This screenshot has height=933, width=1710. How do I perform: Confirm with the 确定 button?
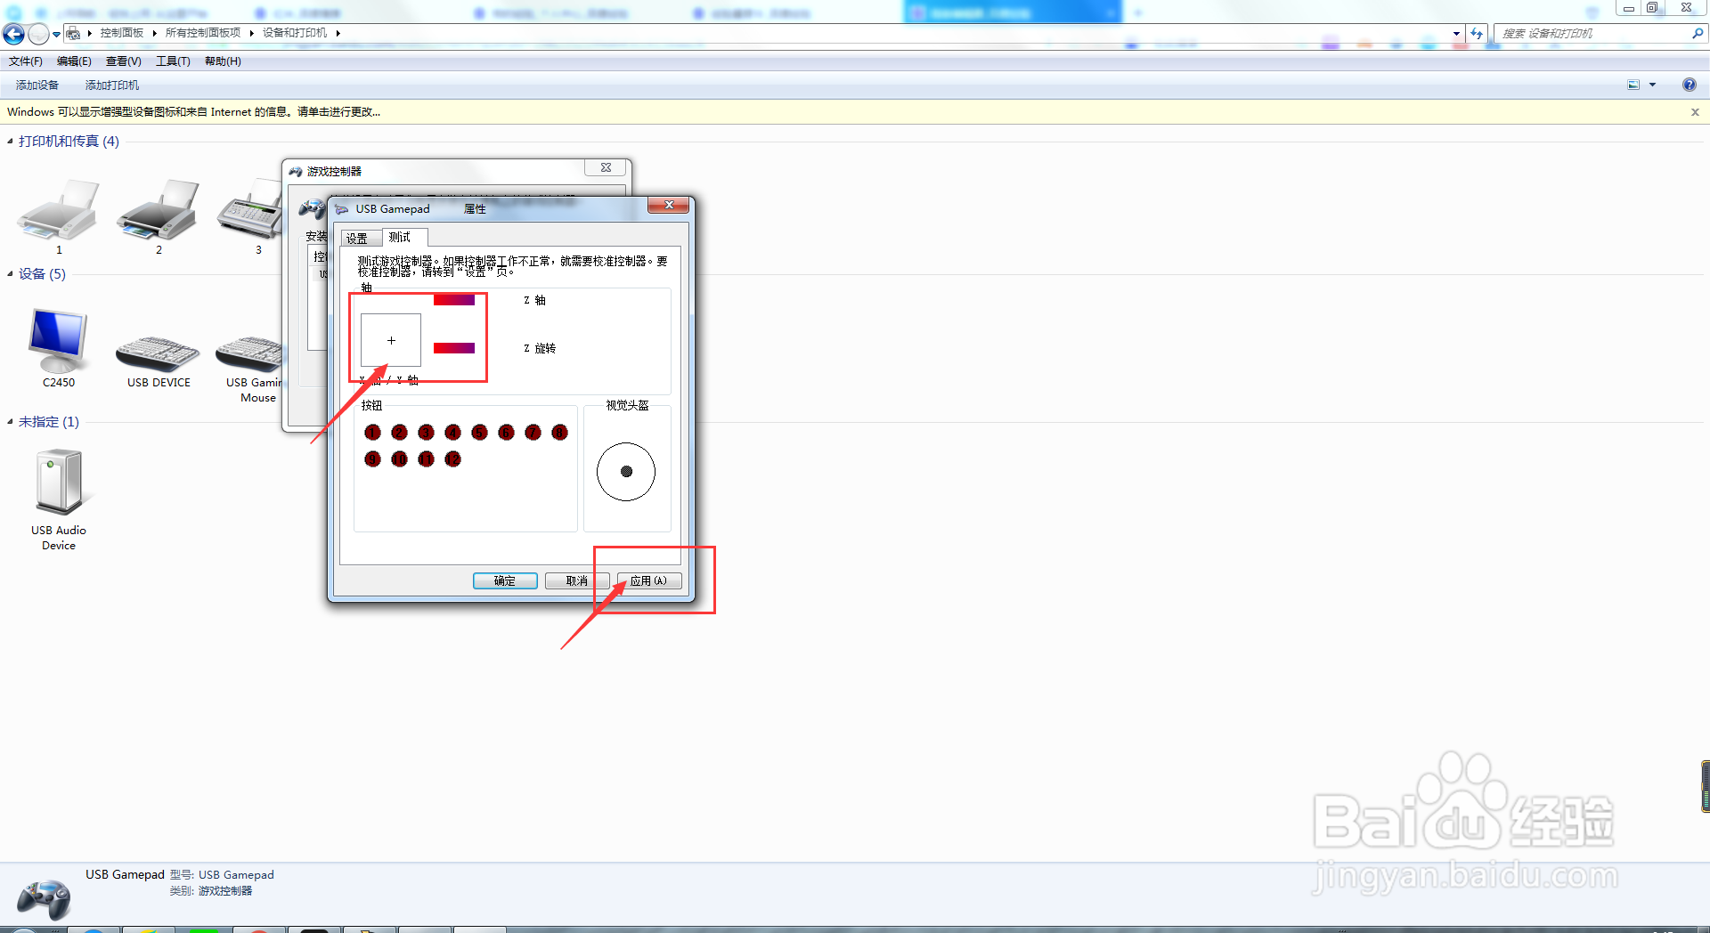click(505, 580)
